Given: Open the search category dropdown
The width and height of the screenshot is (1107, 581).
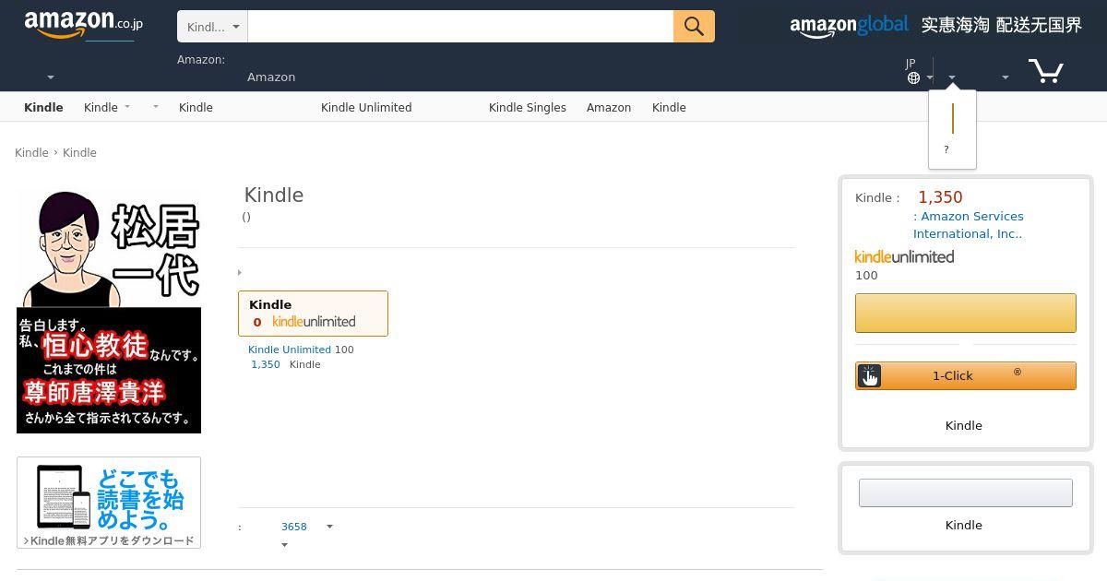Looking at the screenshot, I should click(212, 27).
